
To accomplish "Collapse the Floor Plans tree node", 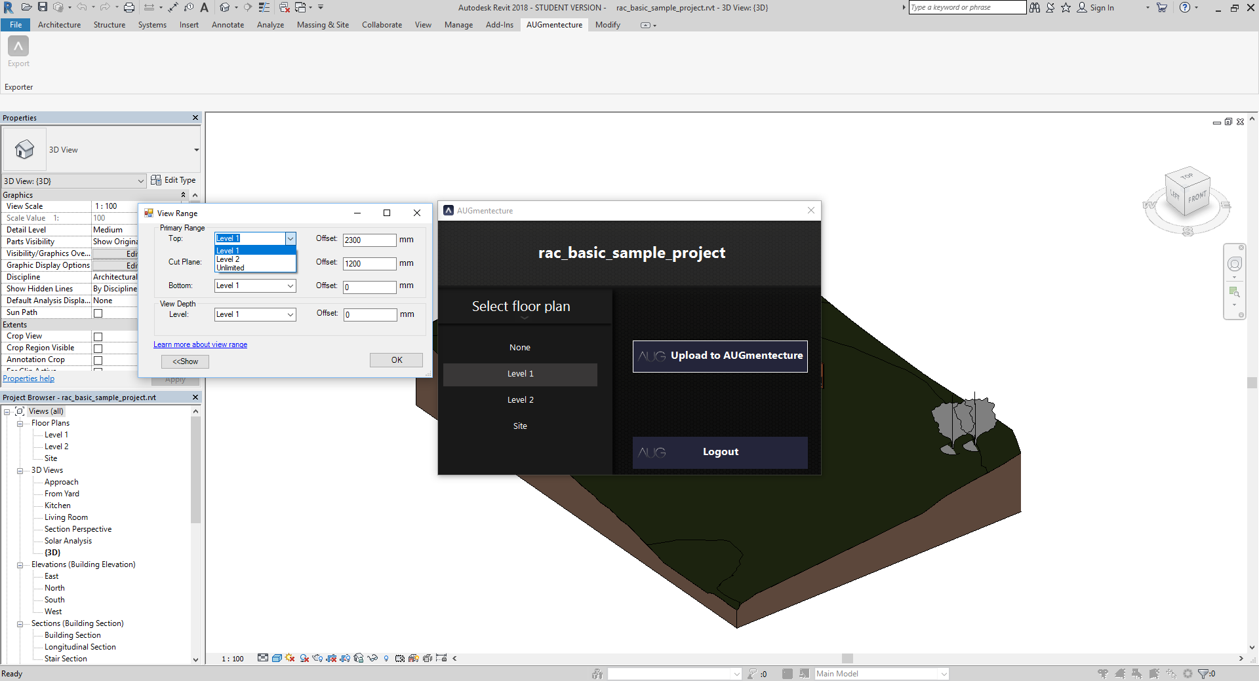I will coord(20,424).
